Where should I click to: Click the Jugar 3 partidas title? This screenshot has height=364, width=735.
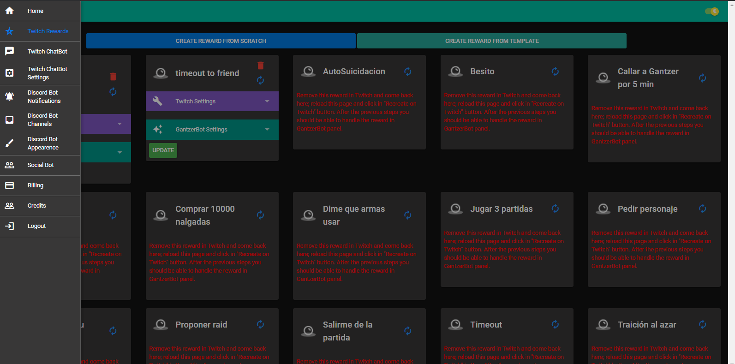[502, 209]
